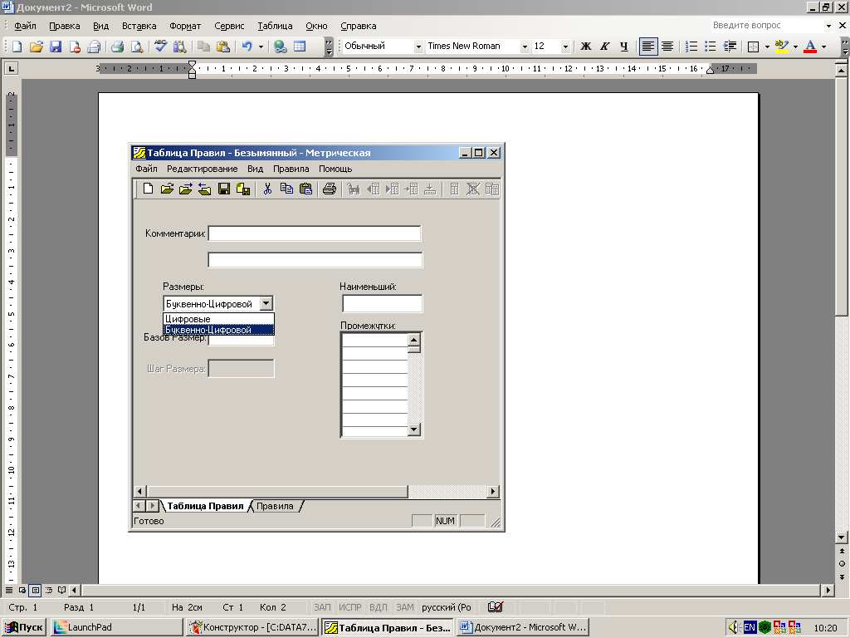Click Save diskette in Таблица Правил toolbar

224,189
